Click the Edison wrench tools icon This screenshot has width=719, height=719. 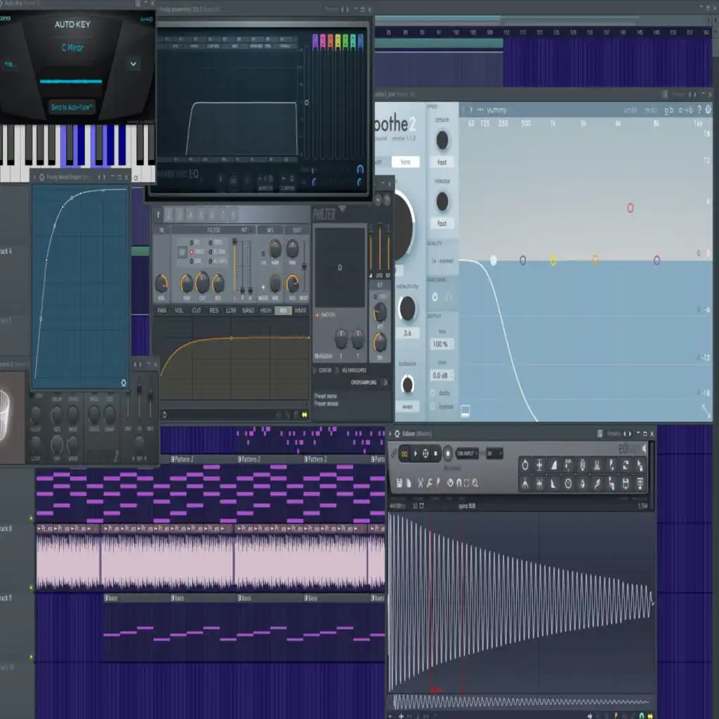[x=430, y=483]
